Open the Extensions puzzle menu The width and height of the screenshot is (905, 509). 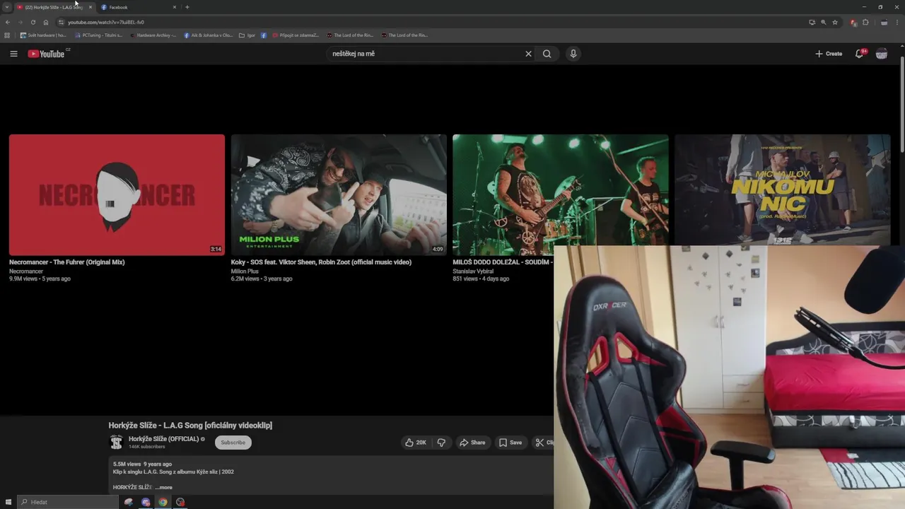pyautogui.click(x=865, y=22)
